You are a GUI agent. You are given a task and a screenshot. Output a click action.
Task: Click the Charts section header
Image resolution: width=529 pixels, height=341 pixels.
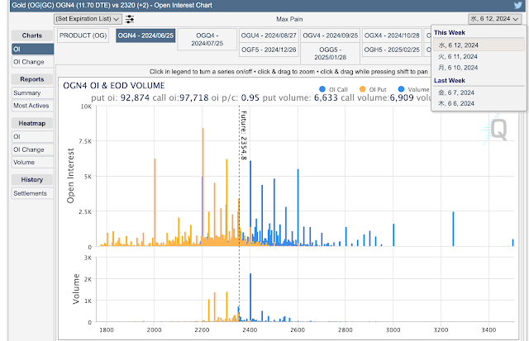[x=32, y=36]
